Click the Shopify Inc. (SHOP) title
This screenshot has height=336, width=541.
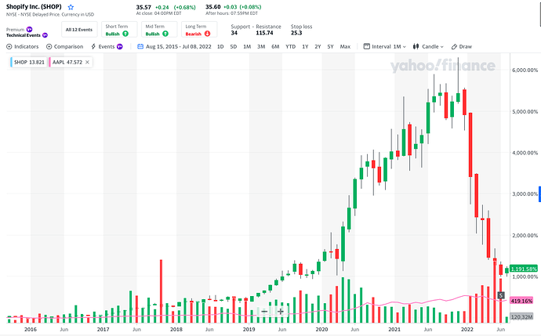tap(34, 6)
